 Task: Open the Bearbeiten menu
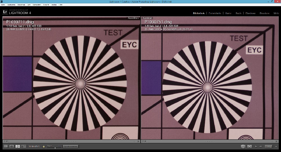[x=11, y=5]
